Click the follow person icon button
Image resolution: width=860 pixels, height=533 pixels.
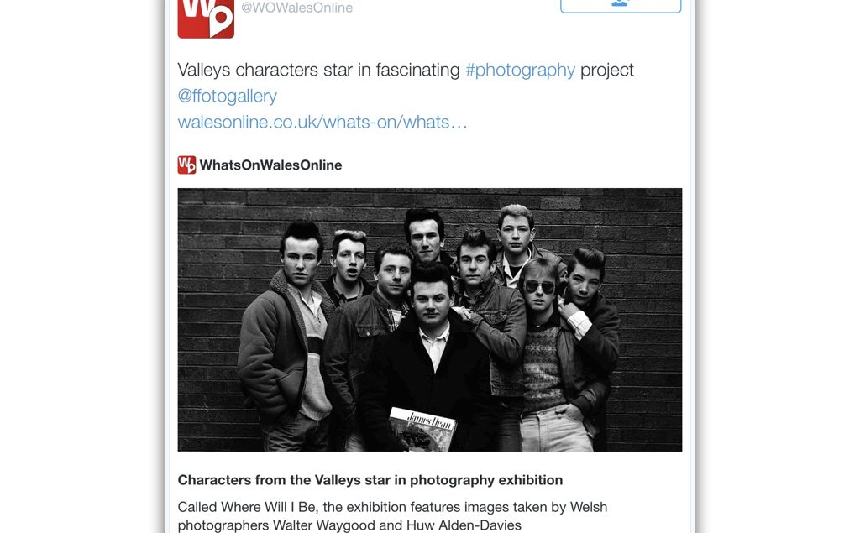click(620, 4)
